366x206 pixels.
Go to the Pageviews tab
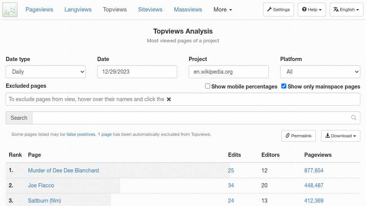tap(39, 10)
